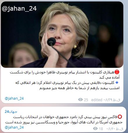Open the @jahan_24 link under the second post
This screenshot has width=128, height=133.
[x=14, y=127]
